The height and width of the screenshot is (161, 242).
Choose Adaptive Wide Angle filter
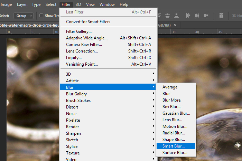point(108,38)
